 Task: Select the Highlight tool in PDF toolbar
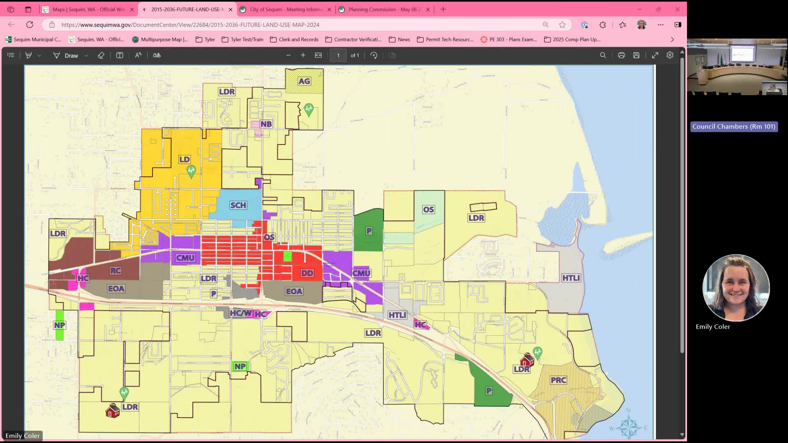pyautogui.click(x=28, y=55)
